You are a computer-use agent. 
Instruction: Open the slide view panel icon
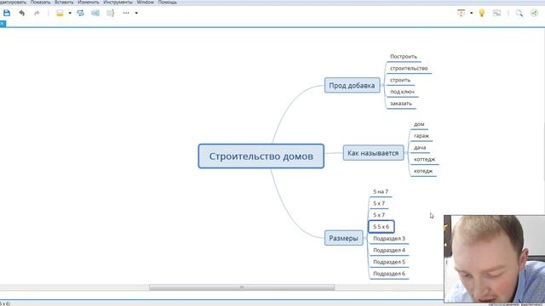pyautogui.click(x=497, y=14)
